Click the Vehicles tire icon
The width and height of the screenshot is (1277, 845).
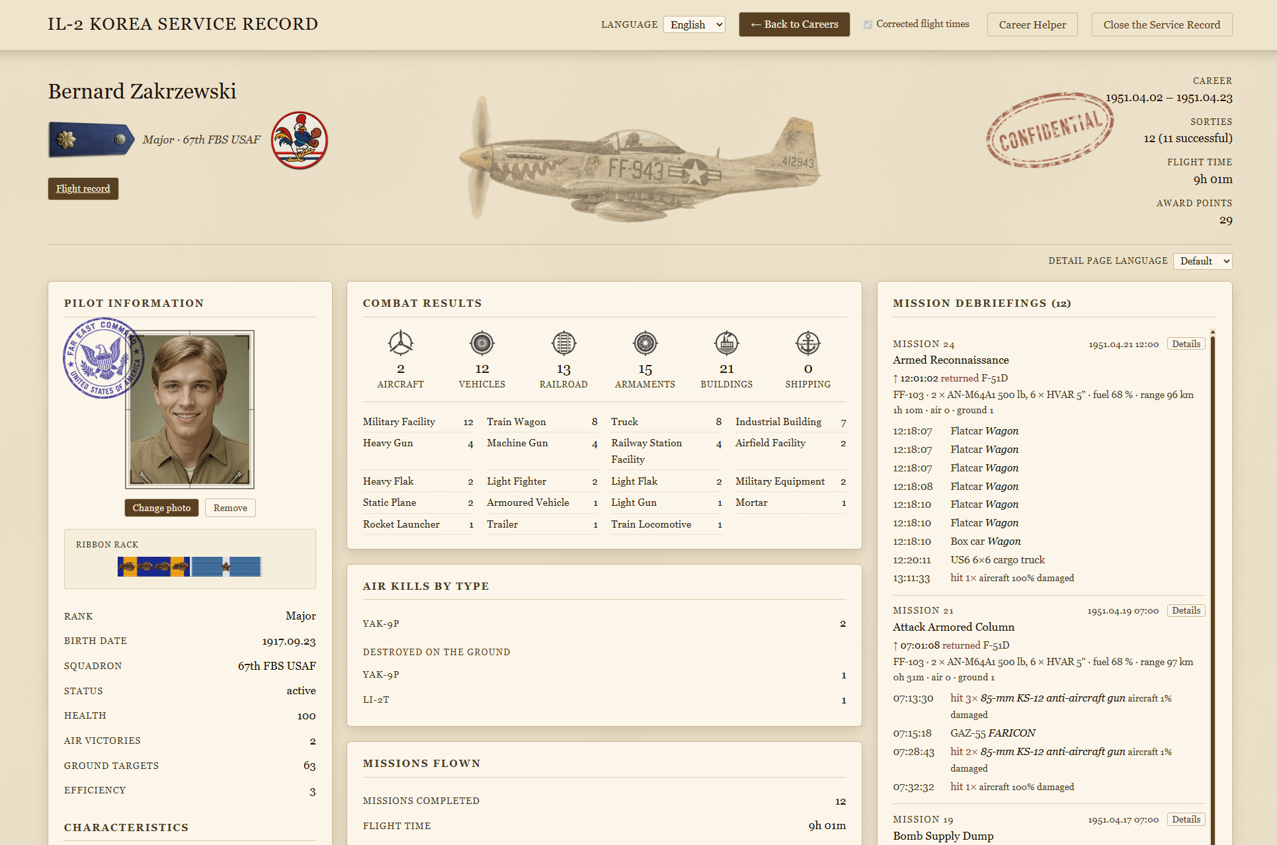point(482,342)
